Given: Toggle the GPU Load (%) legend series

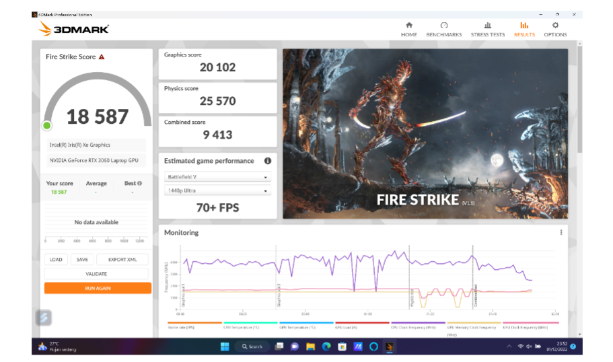Looking at the screenshot, I should pos(362,325).
